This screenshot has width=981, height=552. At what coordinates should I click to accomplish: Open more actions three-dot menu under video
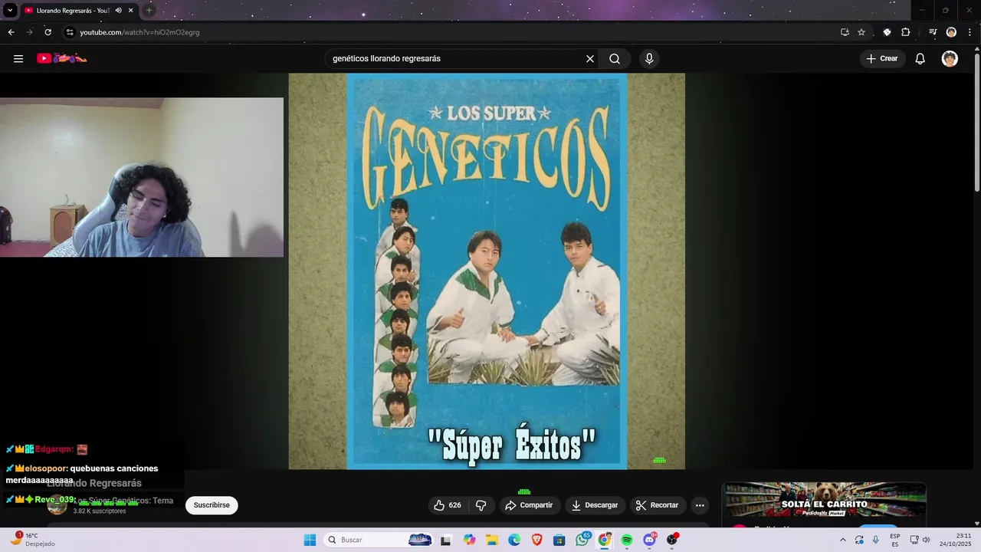(x=700, y=505)
